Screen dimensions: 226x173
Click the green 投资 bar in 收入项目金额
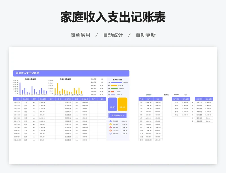(x=114, y=89)
